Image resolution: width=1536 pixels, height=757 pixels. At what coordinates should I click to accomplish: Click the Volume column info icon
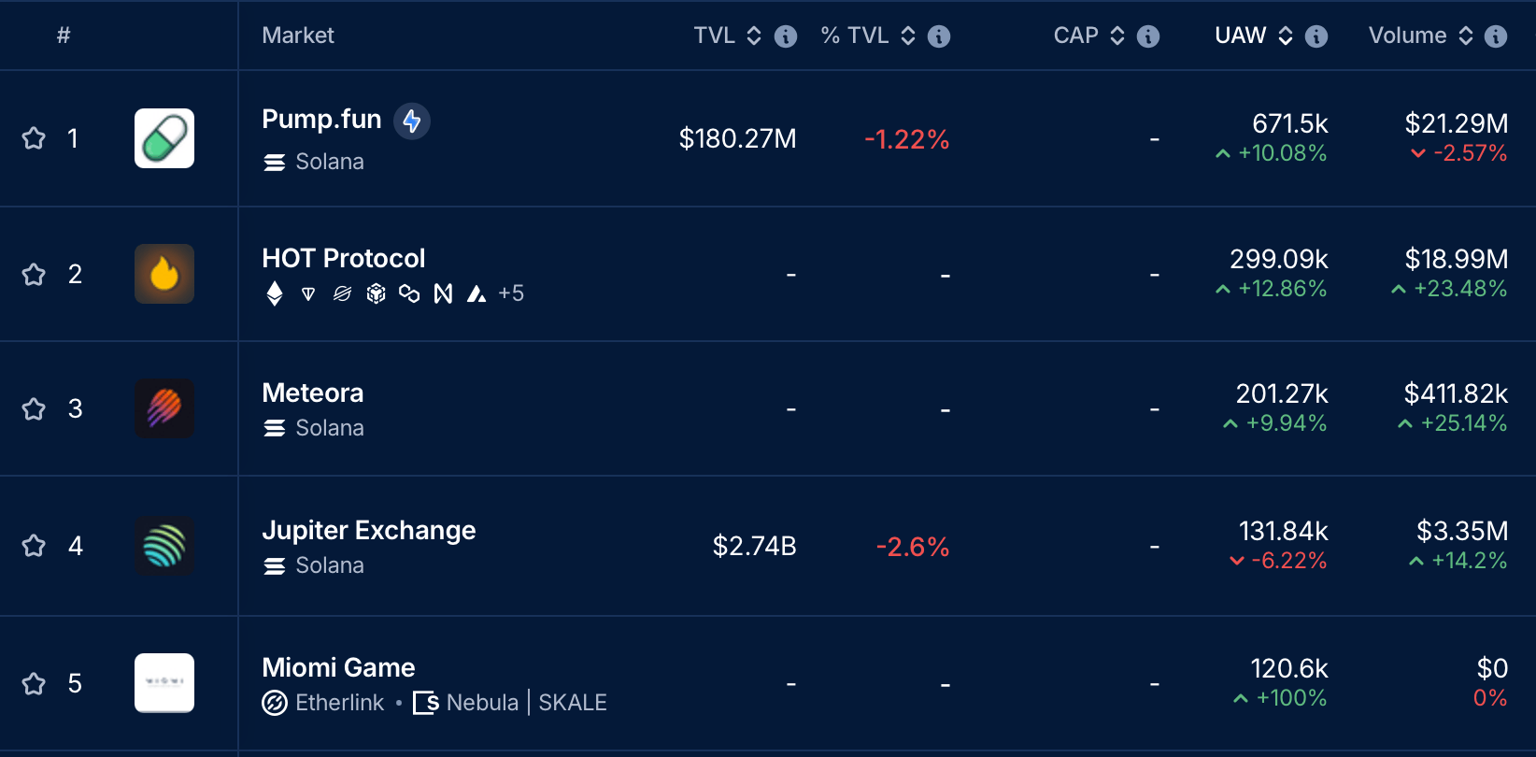(1495, 36)
